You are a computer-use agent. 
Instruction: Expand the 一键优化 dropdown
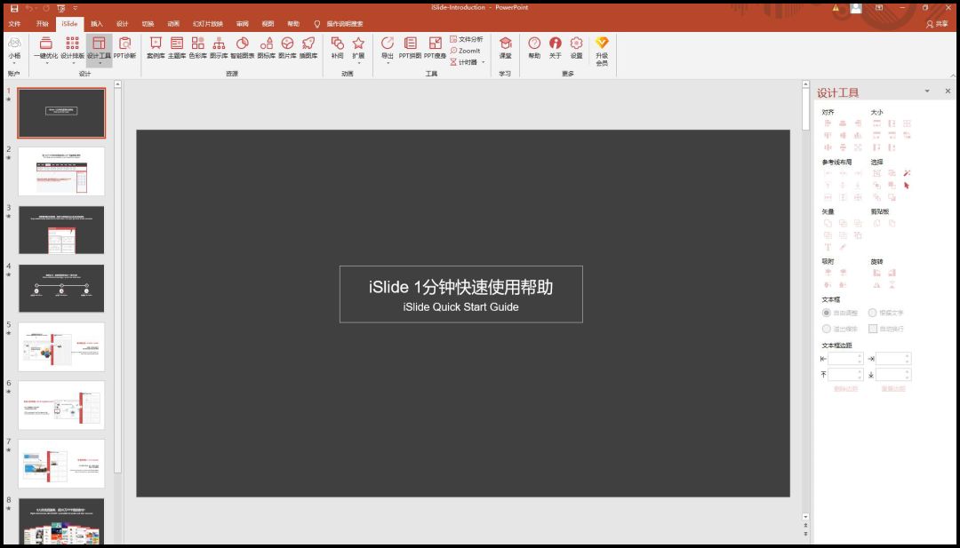coord(46,62)
